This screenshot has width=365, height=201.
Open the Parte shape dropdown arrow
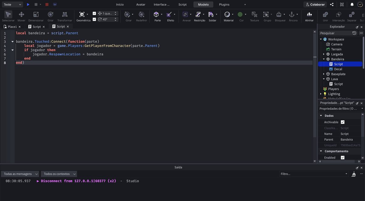162,14
